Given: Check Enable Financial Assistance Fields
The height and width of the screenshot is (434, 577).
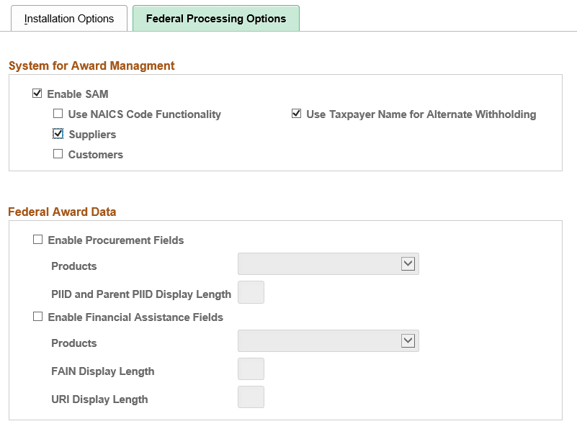Looking at the screenshot, I should [x=37, y=317].
